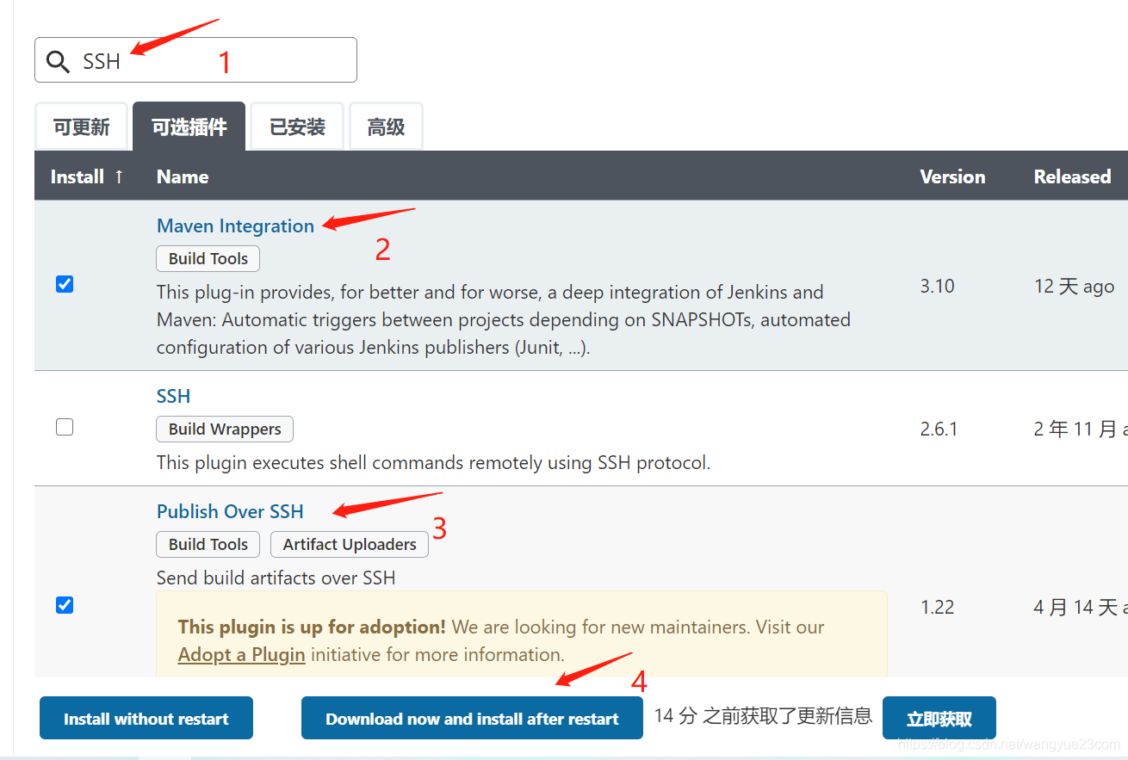Sort plugins by Released column header
Image resolution: width=1128 pixels, height=760 pixels.
(1072, 176)
